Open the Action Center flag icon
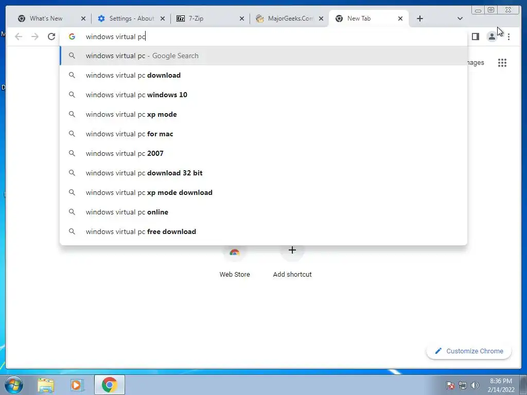 coord(450,385)
